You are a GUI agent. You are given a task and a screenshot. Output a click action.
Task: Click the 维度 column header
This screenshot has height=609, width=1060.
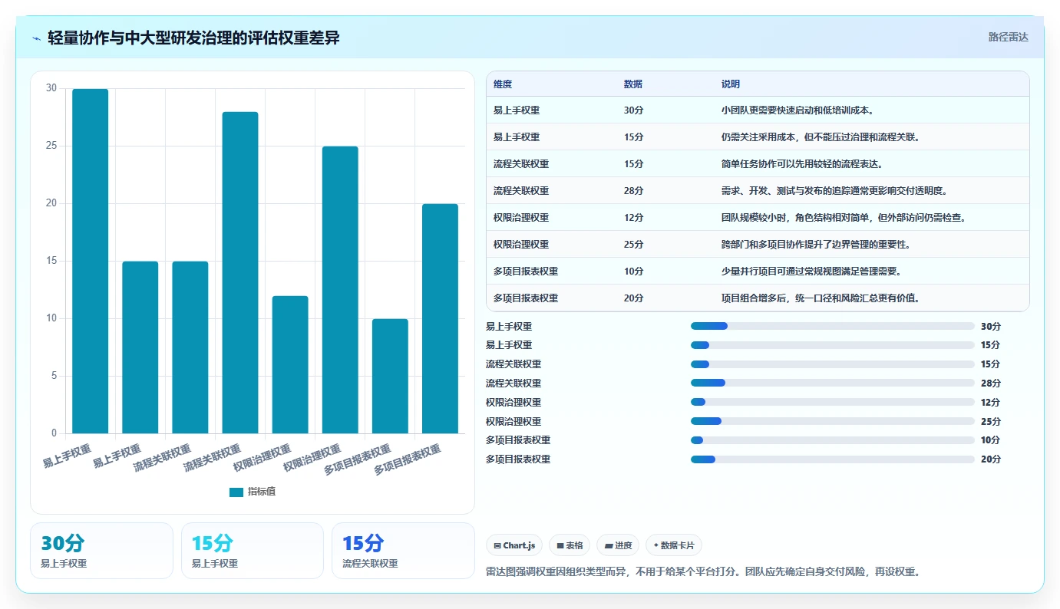click(503, 84)
